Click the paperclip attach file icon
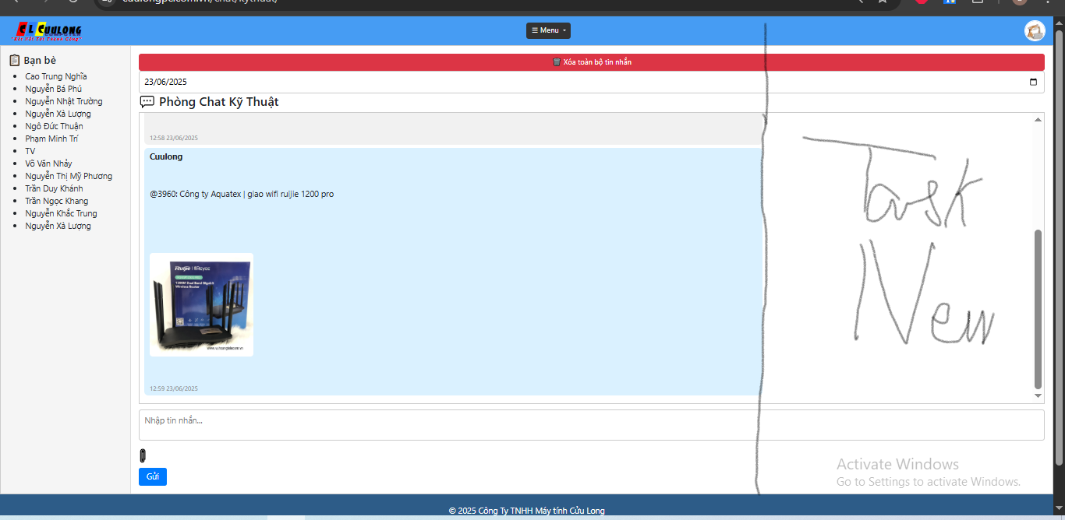The height and width of the screenshot is (520, 1065). click(x=143, y=455)
